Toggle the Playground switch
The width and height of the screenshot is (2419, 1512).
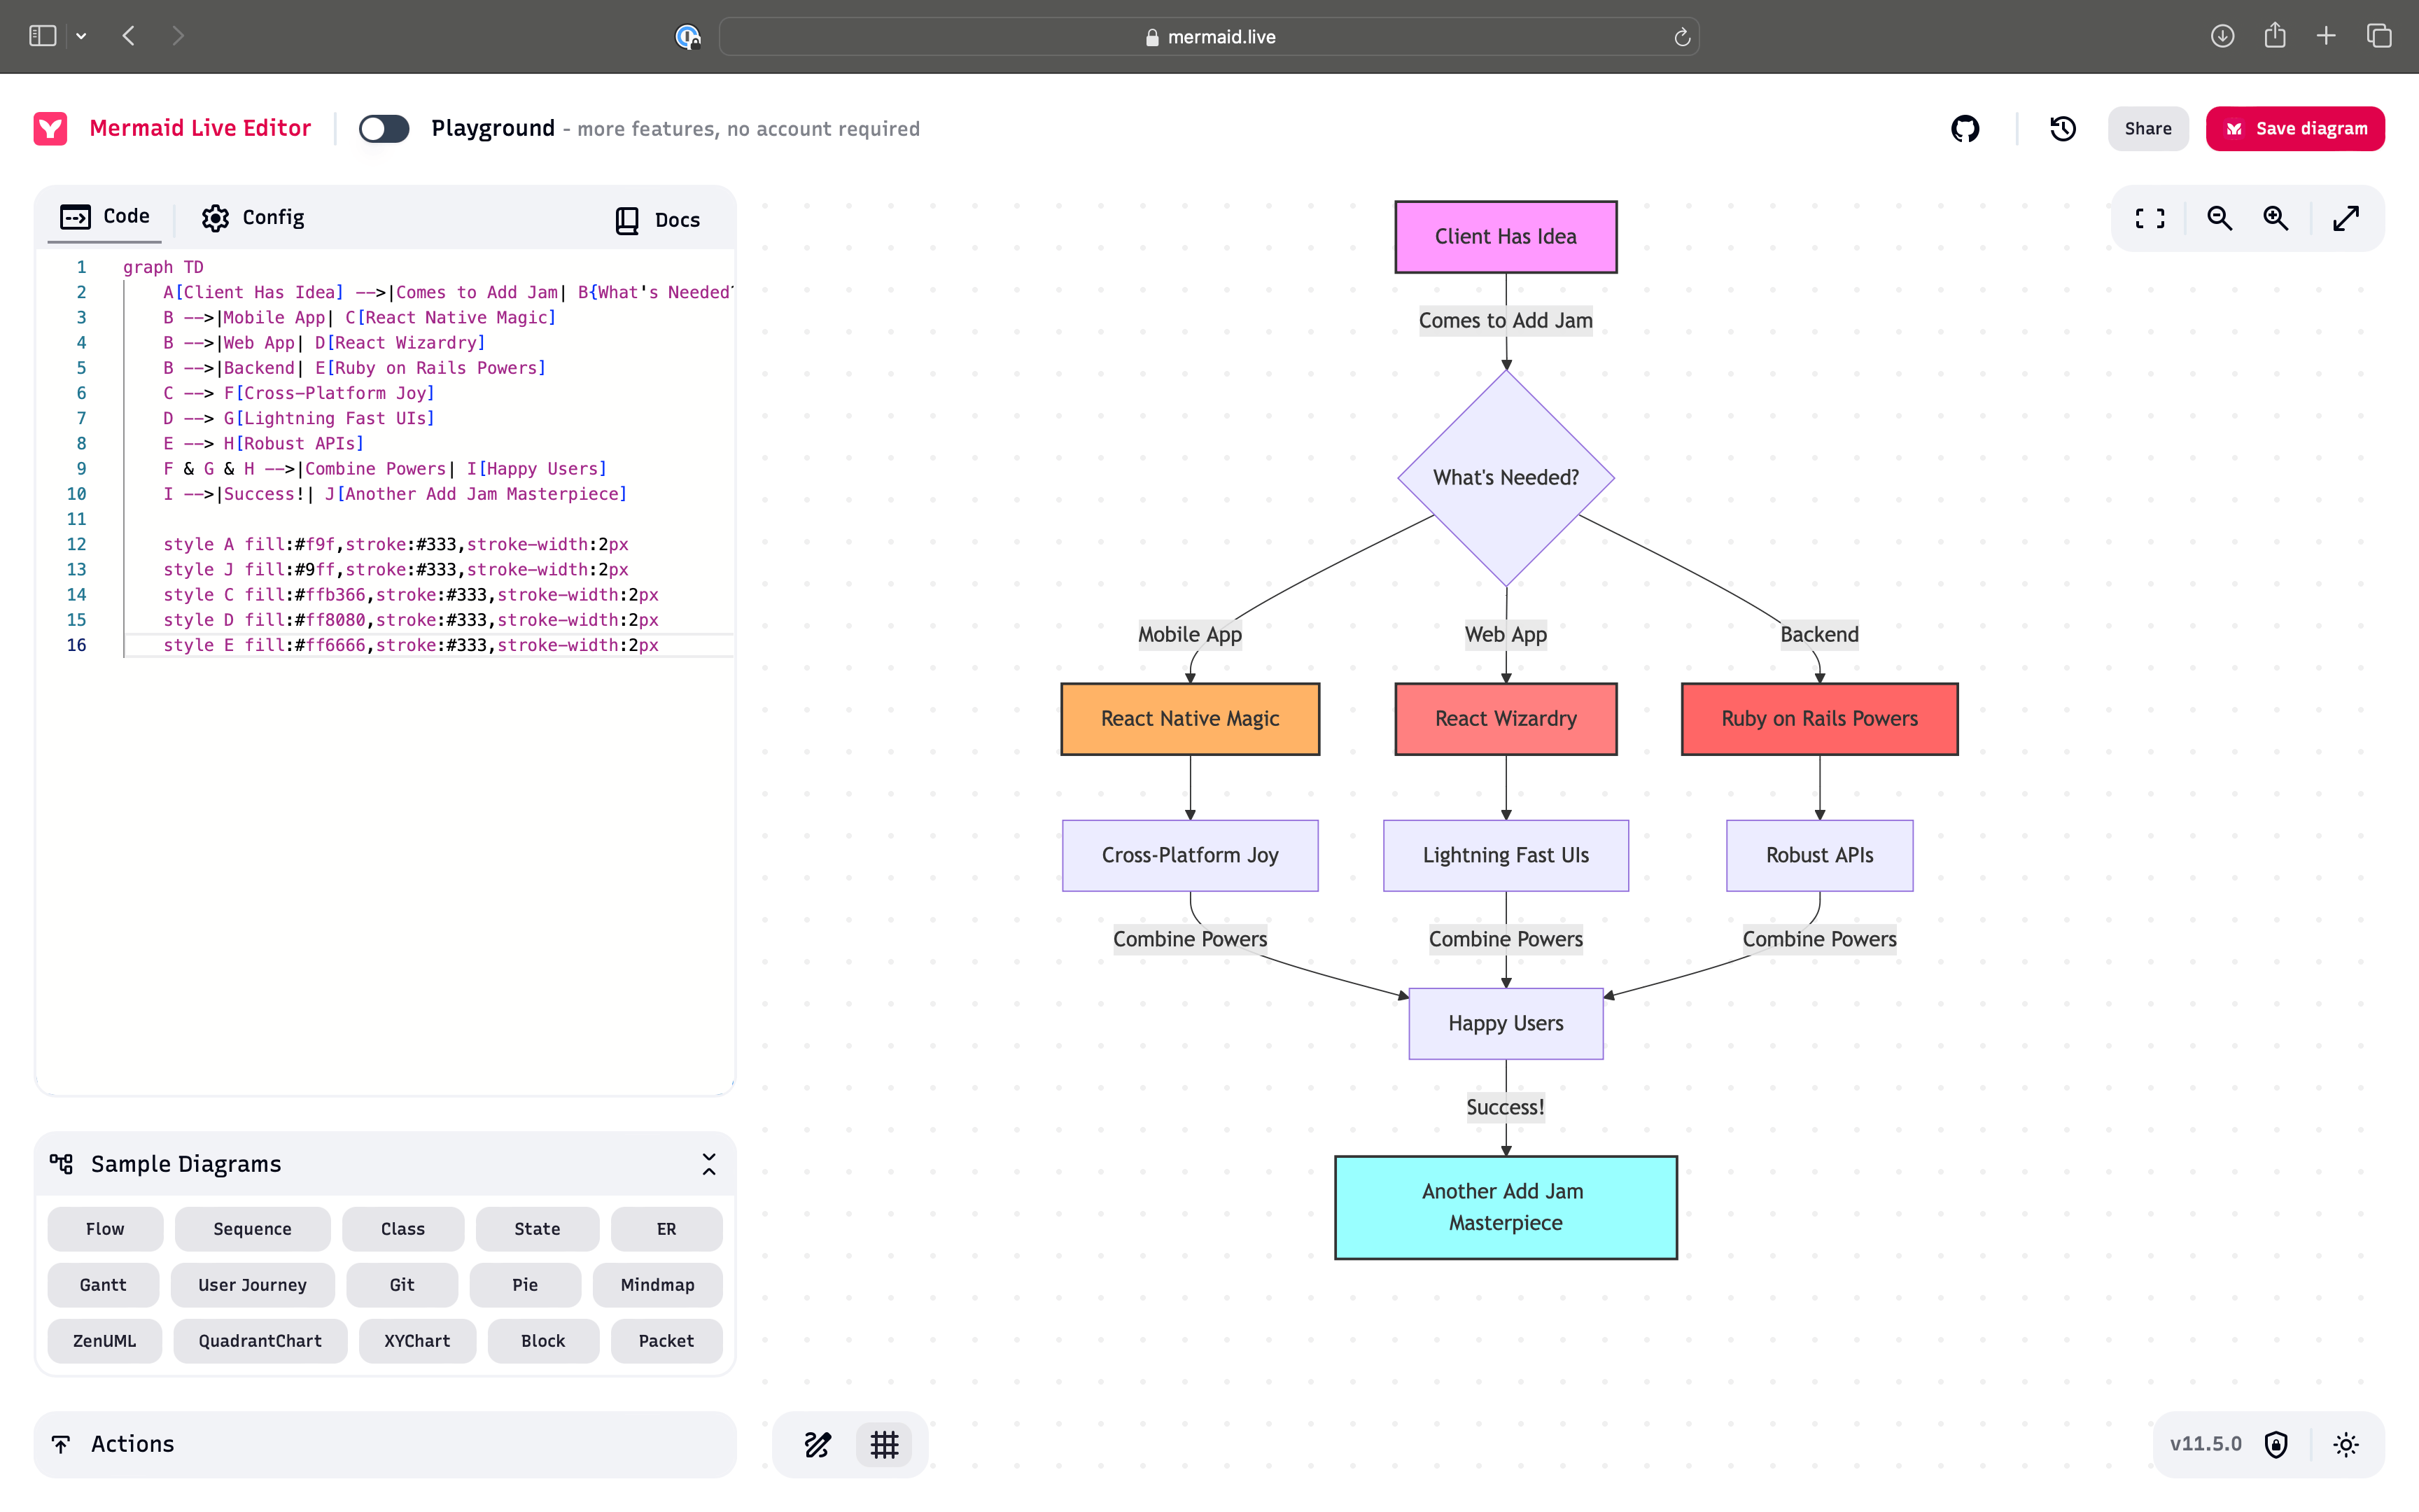click(384, 129)
